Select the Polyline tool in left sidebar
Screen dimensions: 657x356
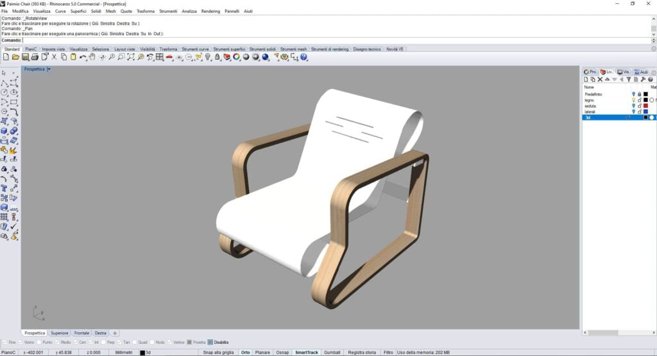(4, 83)
